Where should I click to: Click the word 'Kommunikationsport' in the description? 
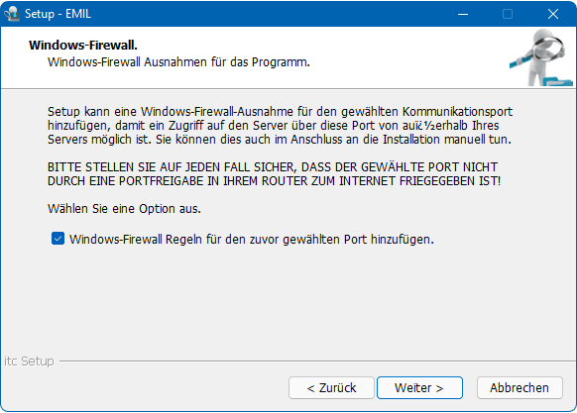pos(457,112)
